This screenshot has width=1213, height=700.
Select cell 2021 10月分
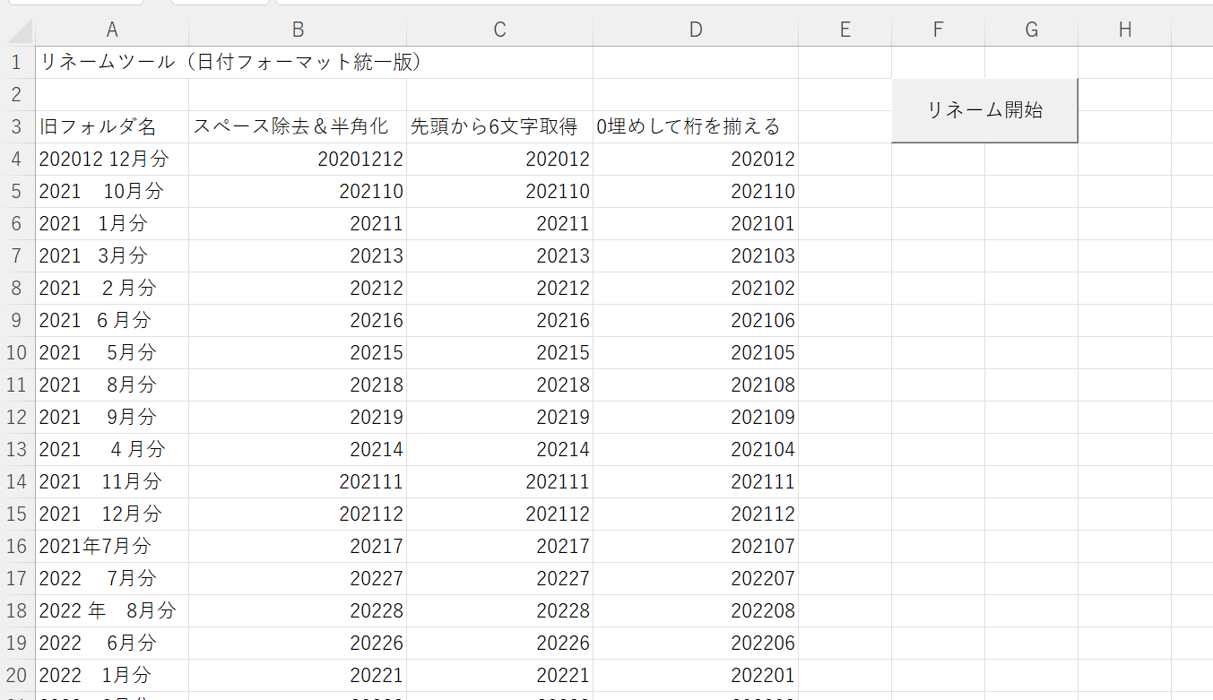112,192
